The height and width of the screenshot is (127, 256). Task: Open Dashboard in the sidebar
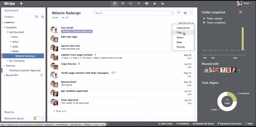(11, 10)
